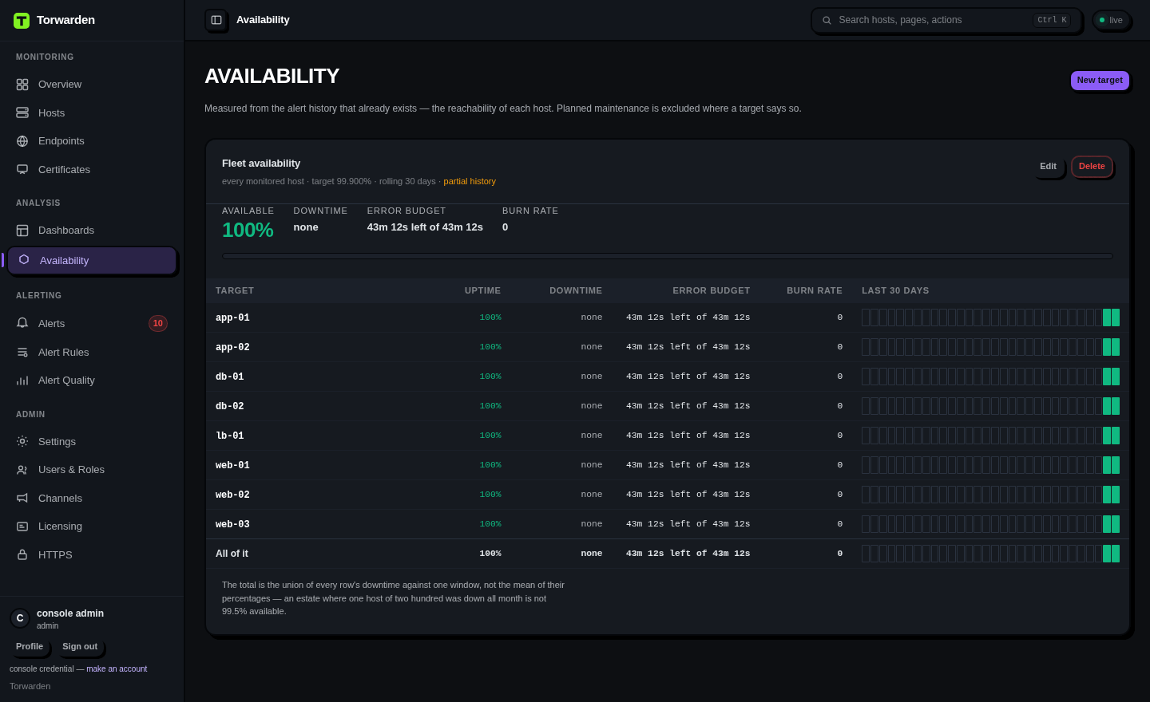The height and width of the screenshot is (702, 1150).
Task: Follow the make an account link
Action: [x=117, y=669]
